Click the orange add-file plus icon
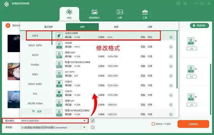The height and width of the screenshot is (135, 214). click(8, 26)
